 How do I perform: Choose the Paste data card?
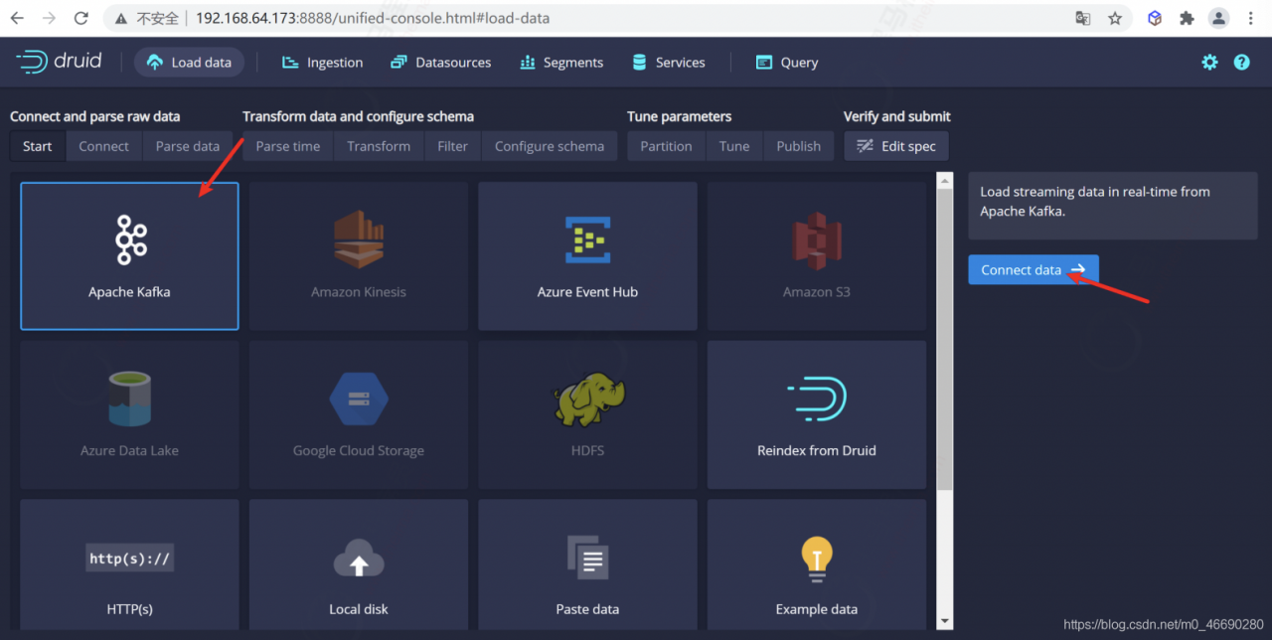(587, 564)
